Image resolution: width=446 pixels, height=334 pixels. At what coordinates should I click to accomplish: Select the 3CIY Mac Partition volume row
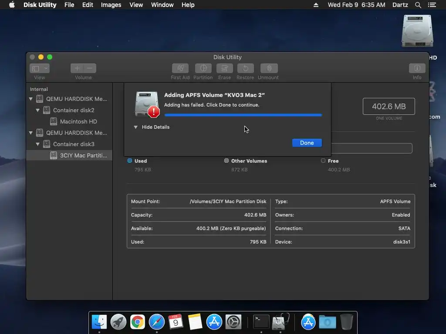pyautogui.click(x=69, y=155)
